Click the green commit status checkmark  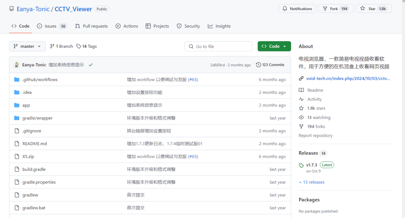pos(91,65)
